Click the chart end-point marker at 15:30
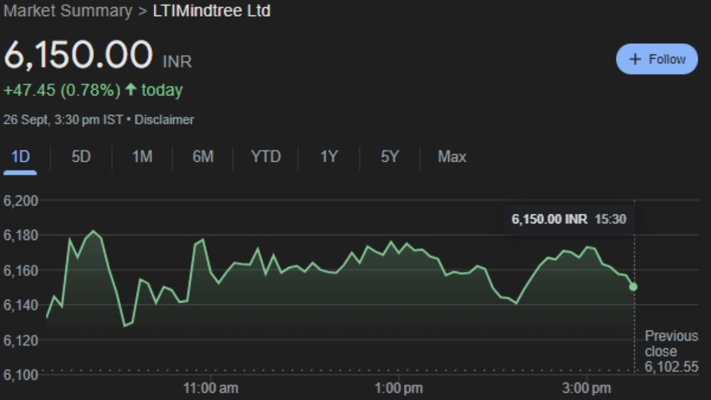711x400 pixels. (x=633, y=287)
